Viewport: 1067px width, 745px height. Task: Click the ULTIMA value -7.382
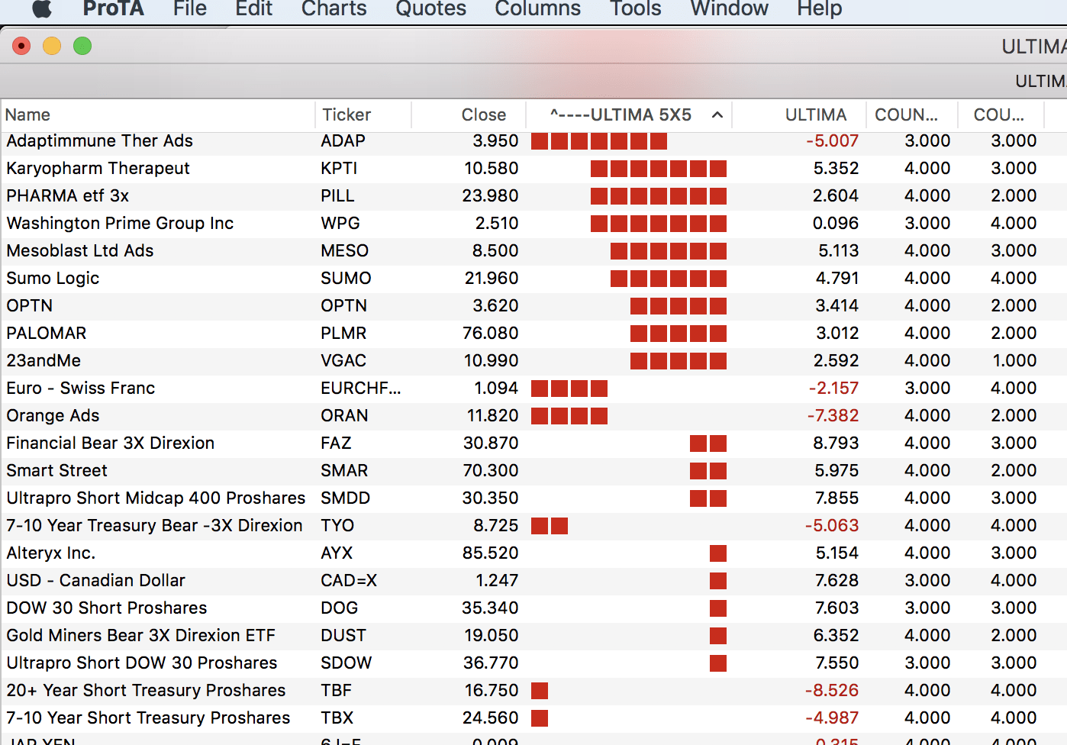tap(833, 416)
